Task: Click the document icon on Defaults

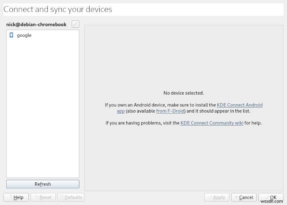Action: pyautogui.click(x=62, y=197)
